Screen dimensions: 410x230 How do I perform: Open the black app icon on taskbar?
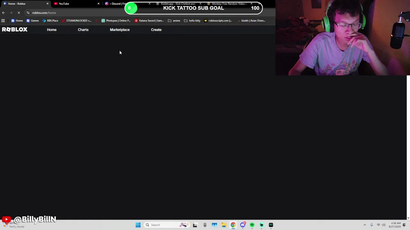[271, 225]
